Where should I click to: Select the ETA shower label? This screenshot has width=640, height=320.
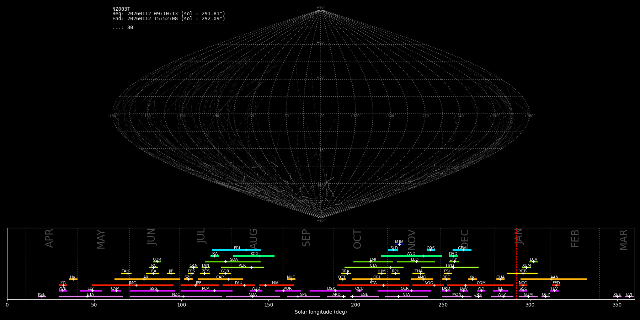click(x=91, y=295)
